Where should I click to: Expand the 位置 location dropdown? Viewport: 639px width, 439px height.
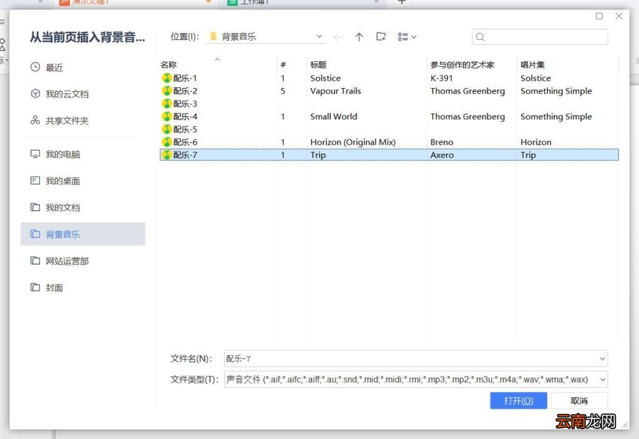click(319, 37)
